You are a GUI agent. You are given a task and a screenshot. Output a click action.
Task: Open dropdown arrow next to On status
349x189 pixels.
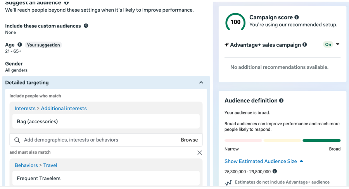pyautogui.click(x=338, y=44)
